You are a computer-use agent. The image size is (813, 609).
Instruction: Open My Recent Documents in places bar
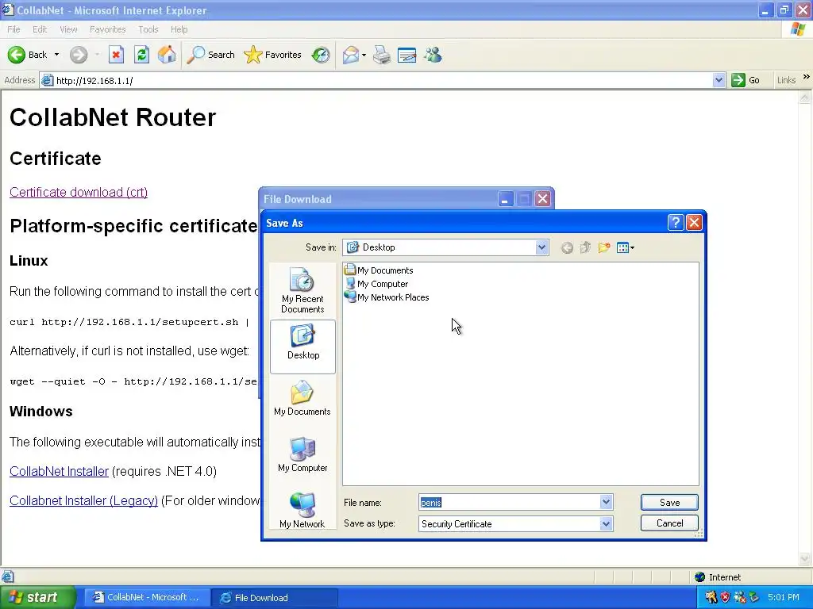[302, 290]
